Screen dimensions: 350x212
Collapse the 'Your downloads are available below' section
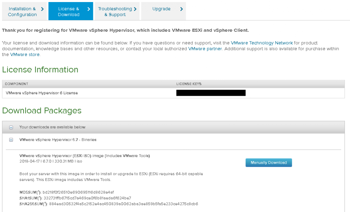tap(11, 127)
